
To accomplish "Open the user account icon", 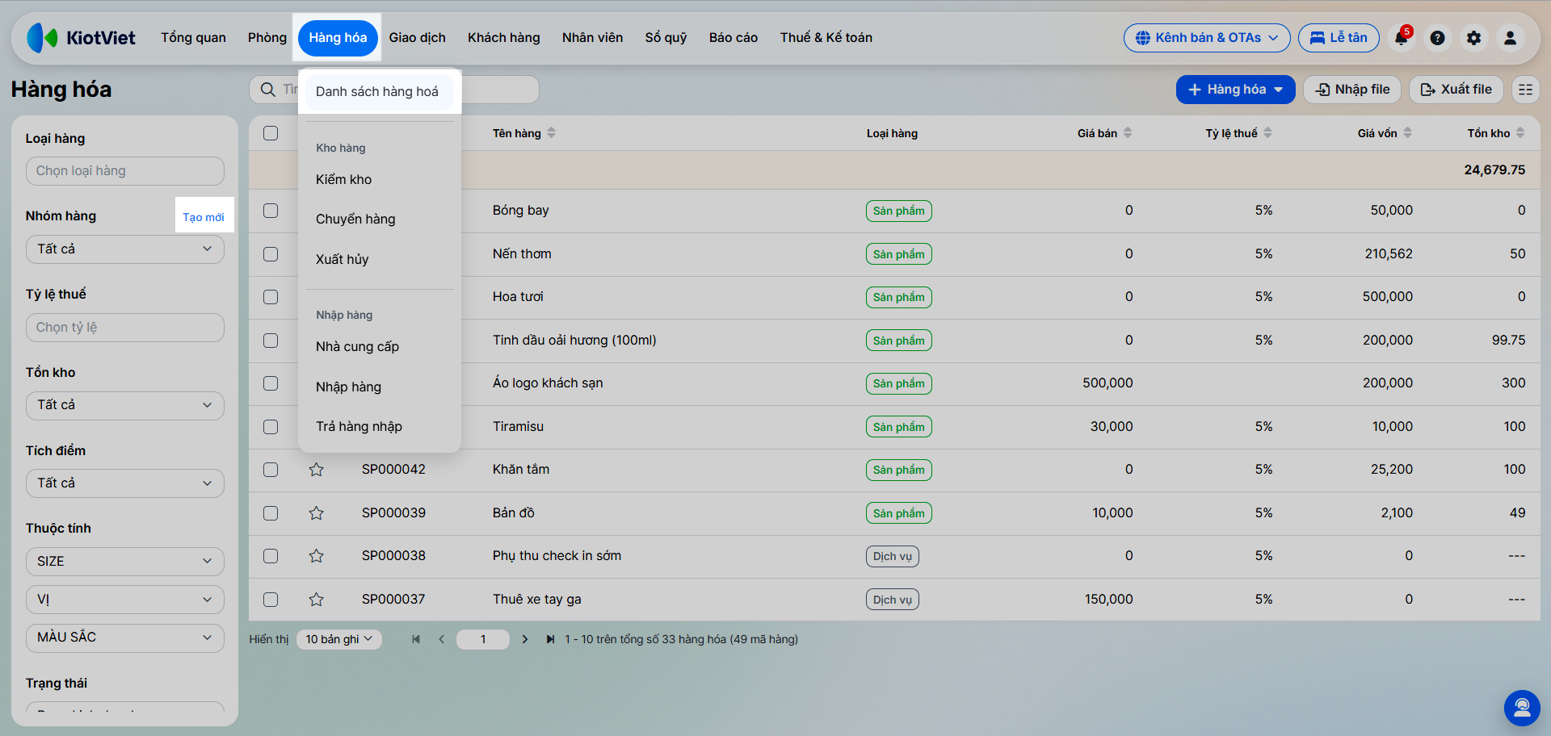I will tap(1510, 38).
